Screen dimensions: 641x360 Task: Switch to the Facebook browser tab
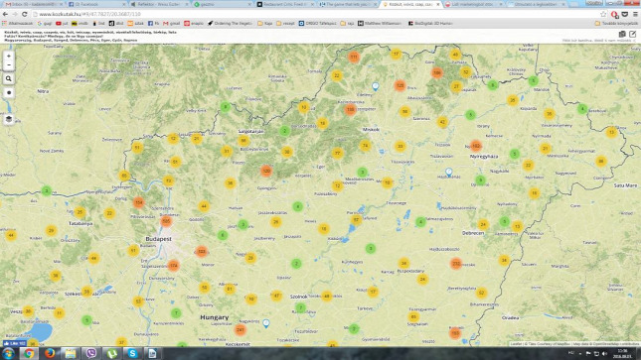[x=95, y=4]
